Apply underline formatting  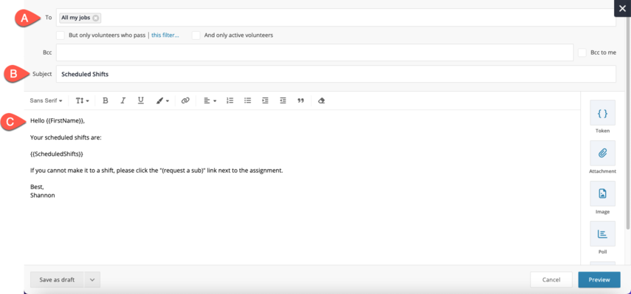pos(141,100)
